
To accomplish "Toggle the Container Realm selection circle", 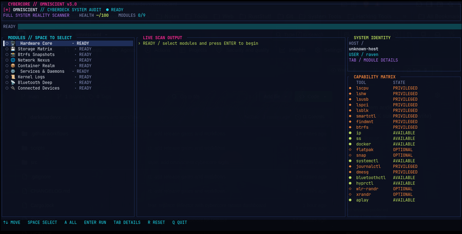I will [7, 66].
